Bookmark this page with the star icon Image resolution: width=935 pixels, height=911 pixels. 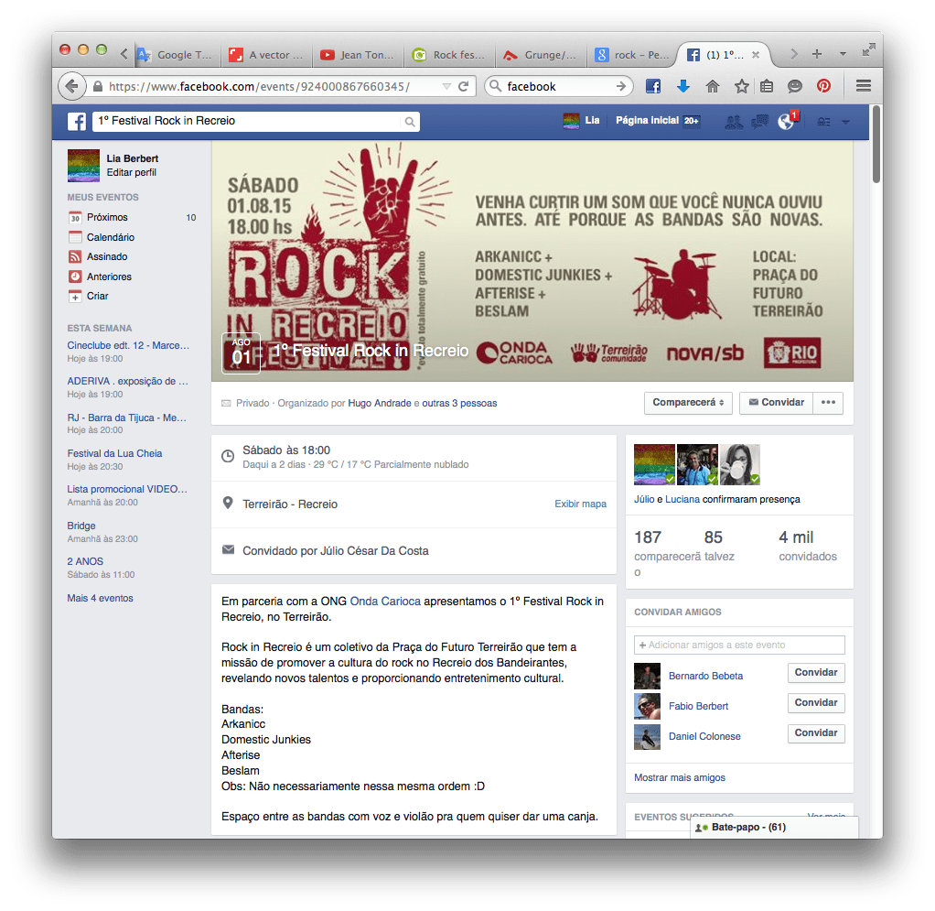click(x=741, y=86)
